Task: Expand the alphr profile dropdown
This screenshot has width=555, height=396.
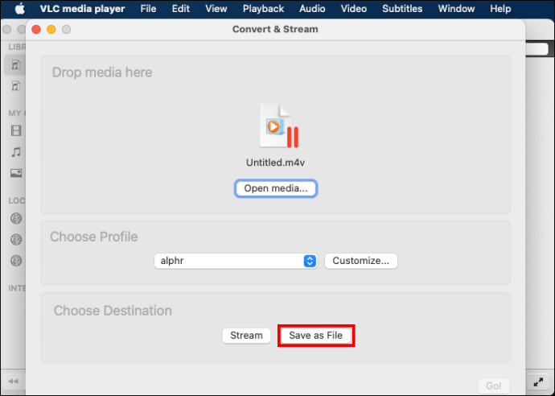Action: (x=310, y=261)
